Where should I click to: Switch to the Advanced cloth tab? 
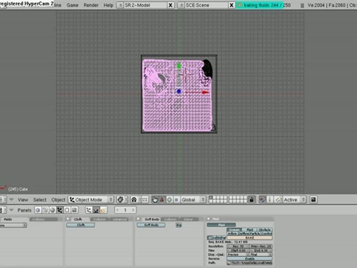coord(119,219)
